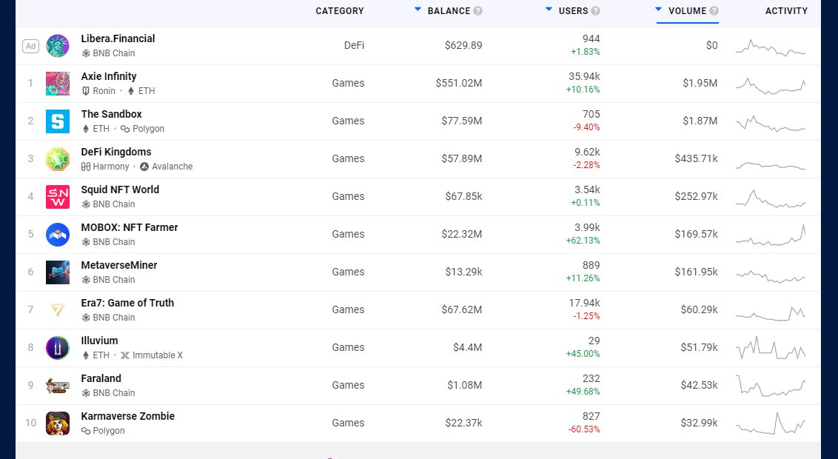
Task: Sort by Volume using its arrow
Action: pyautogui.click(x=658, y=9)
